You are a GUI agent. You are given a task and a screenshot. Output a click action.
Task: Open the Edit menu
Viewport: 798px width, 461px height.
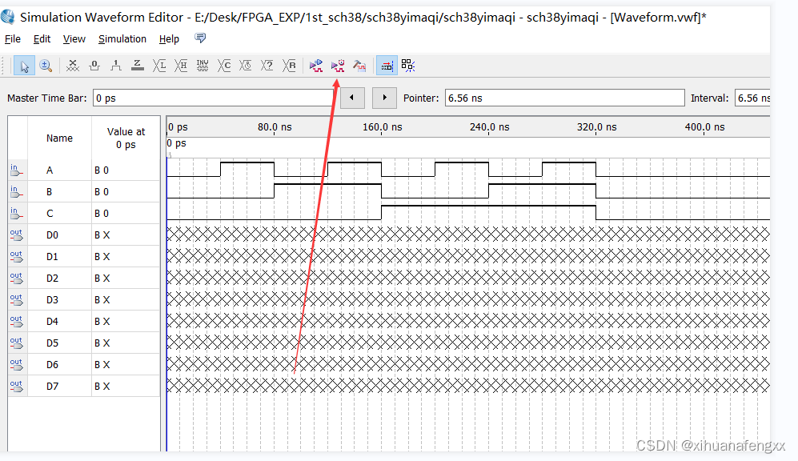click(x=42, y=39)
